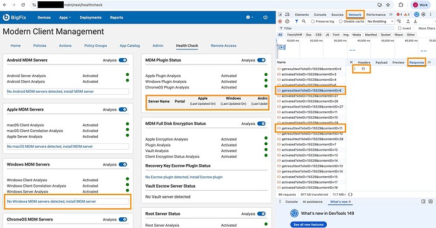The width and height of the screenshot is (436, 228).
Task: Open the No throttling dropdown
Action: pos(380,21)
